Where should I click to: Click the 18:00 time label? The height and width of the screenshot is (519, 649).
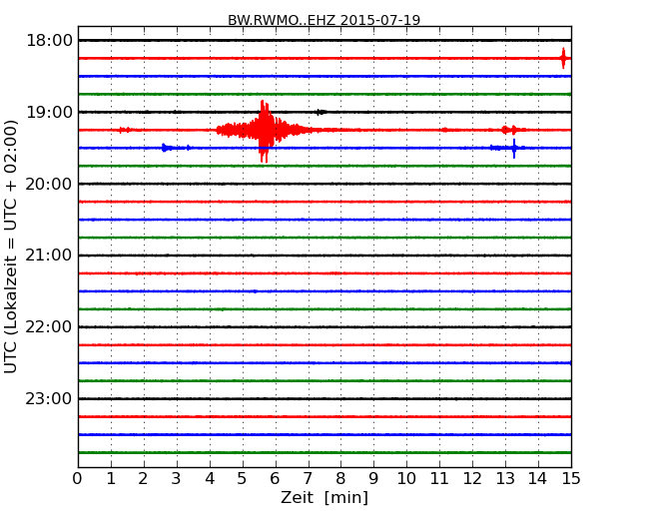(49, 41)
